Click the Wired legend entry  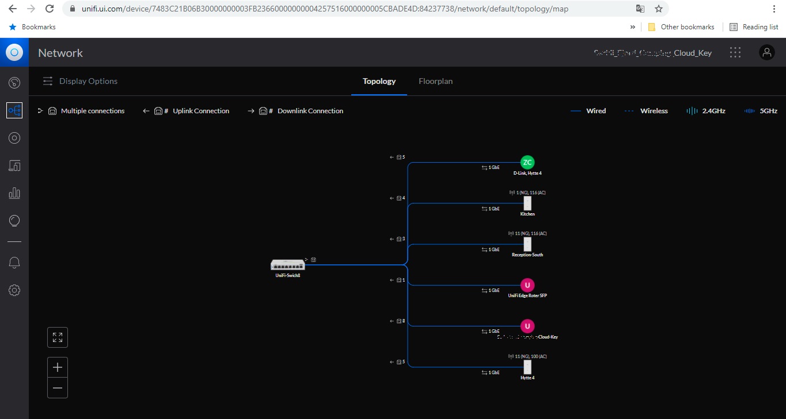tap(588, 111)
